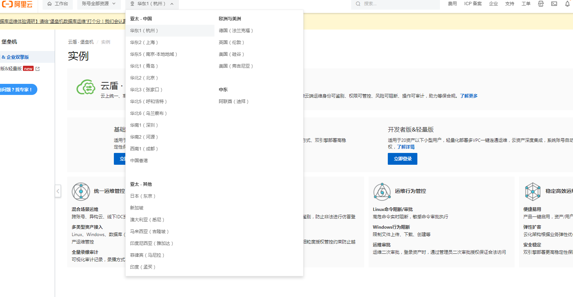Open the ICP 备案 menu
This screenshot has width=573, height=297.
473,4
